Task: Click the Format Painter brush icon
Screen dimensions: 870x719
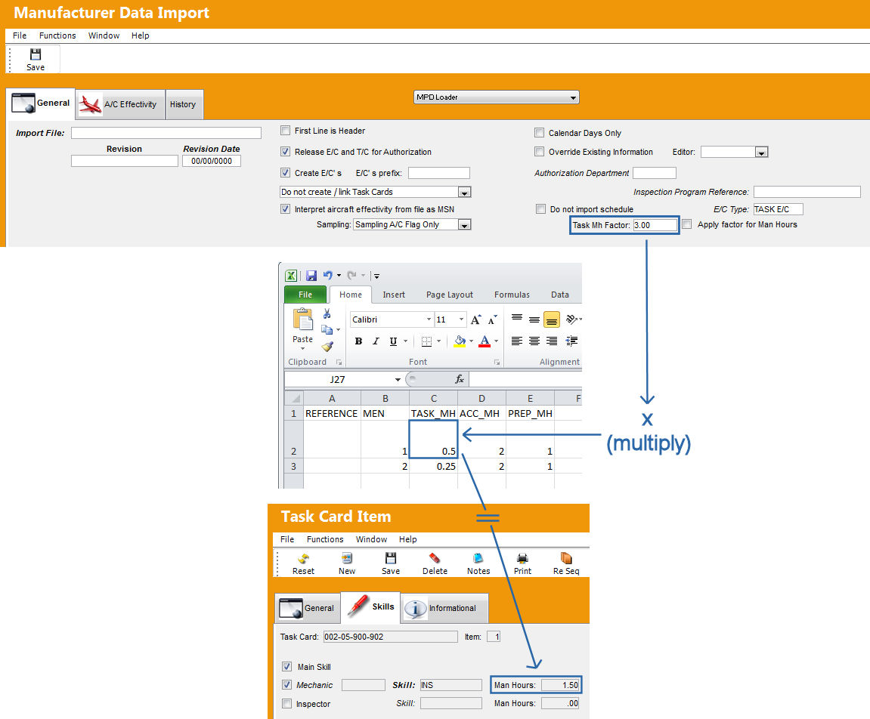Action: tap(327, 347)
